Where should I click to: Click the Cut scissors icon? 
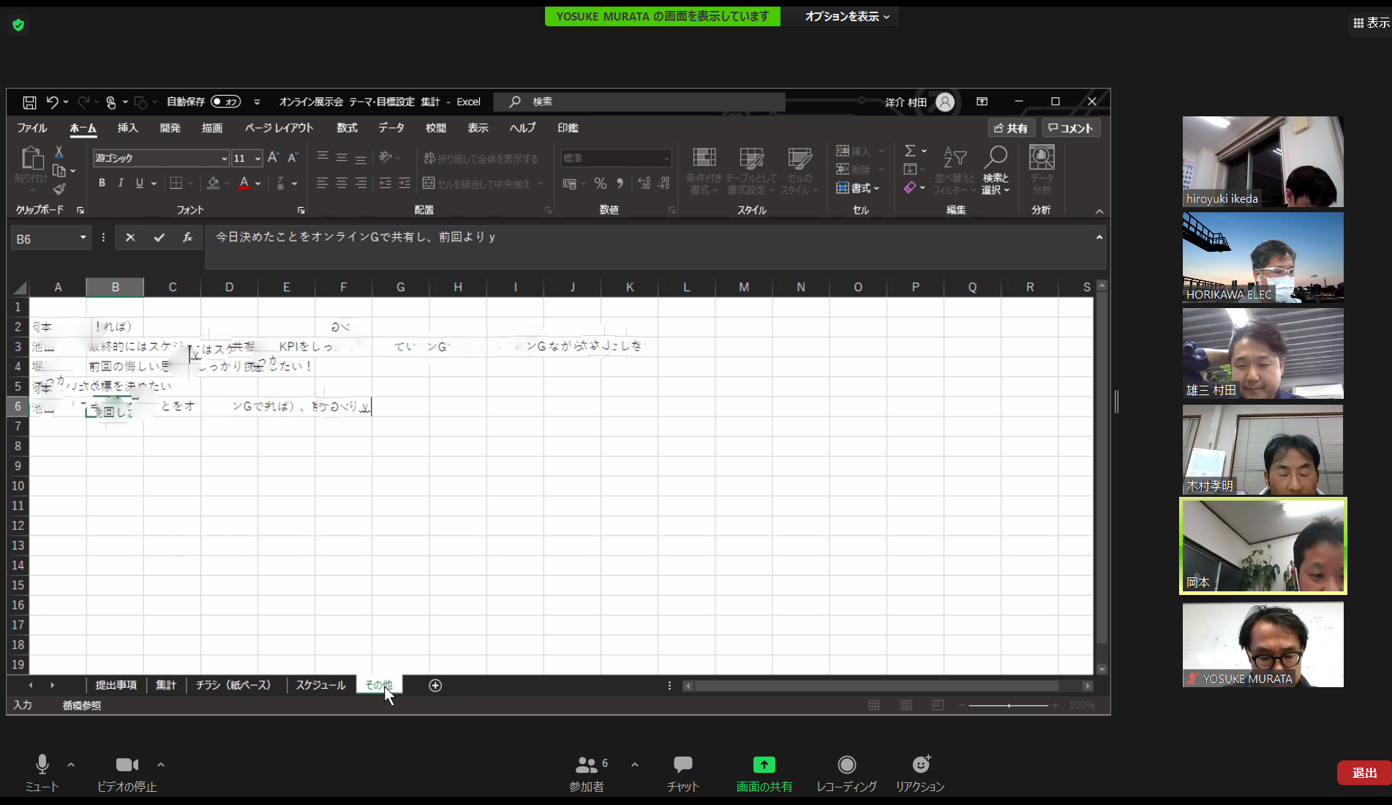pyautogui.click(x=59, y=151)
